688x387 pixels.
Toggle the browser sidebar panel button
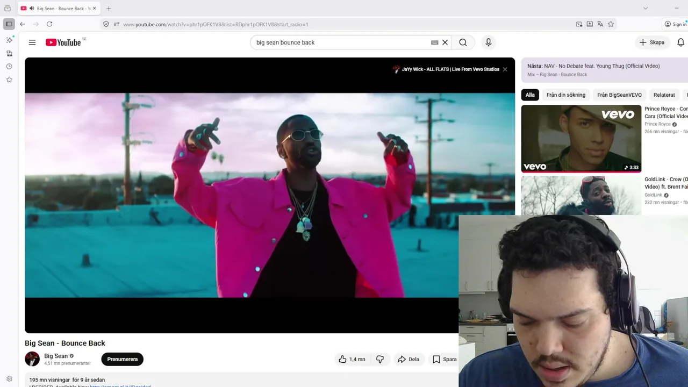(9, 24)
